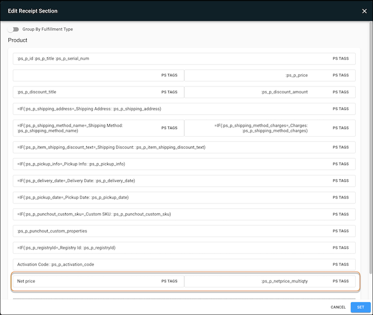The width and height of the screenshot is (373, 315).
Task: Open PS TAGS for Custom SKU row
Action: pos(340,214)
